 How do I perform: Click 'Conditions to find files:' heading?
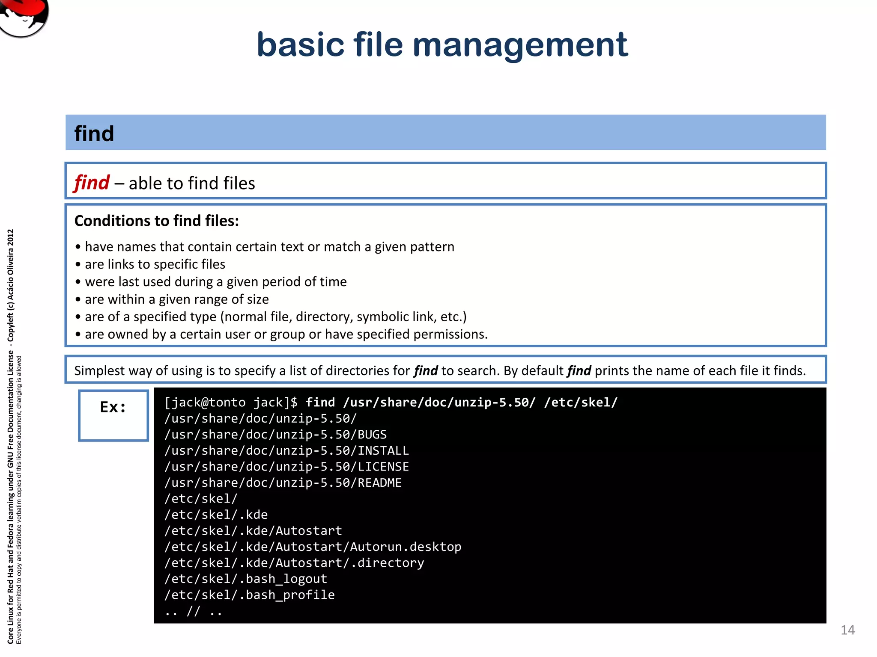point(157,221)
